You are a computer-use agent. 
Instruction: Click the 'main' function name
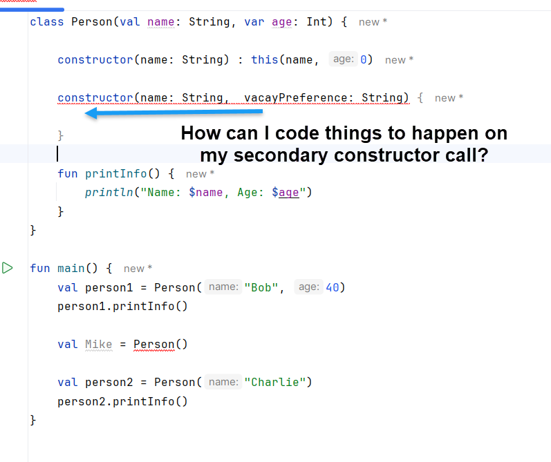pyautogui.click(x=71, y=268)
